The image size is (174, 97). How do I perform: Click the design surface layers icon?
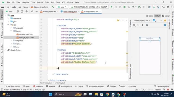[x=154, y=20]
